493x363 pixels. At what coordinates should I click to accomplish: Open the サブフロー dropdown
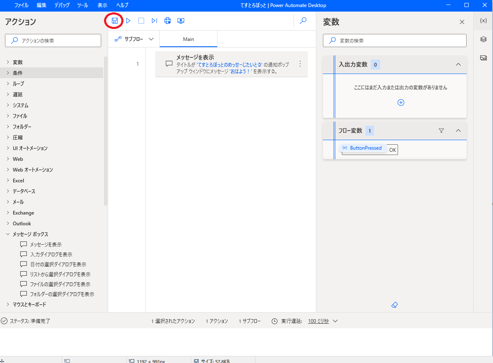click(134, 39)
